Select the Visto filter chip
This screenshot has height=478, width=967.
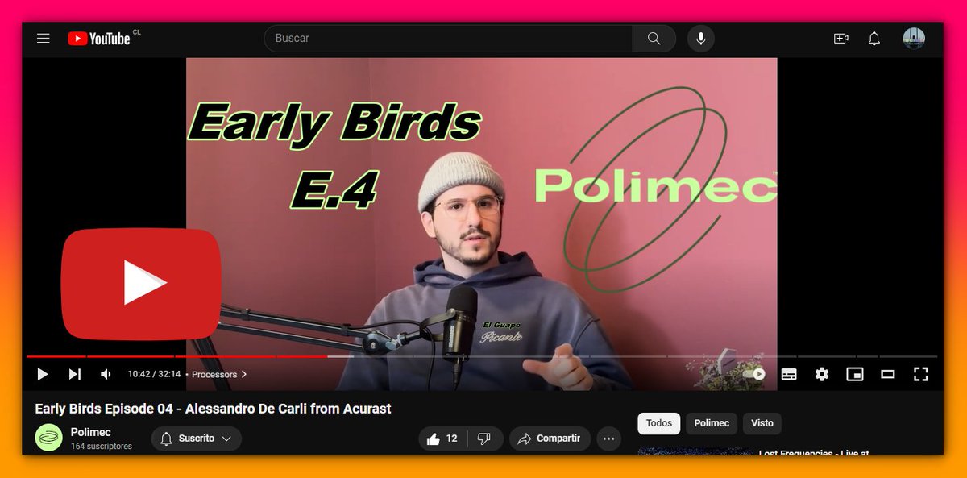tap(762, 423)
